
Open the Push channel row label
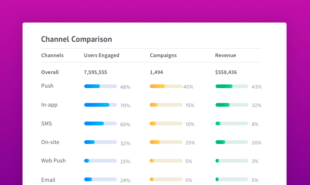(48, 86)
